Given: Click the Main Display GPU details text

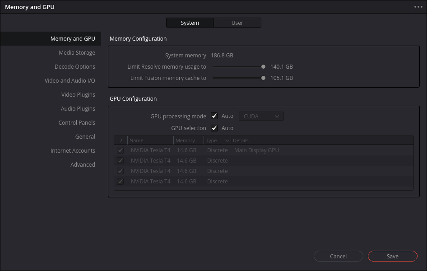Looking at the screenshot, I should pyautogui.click(x=256, y=150).
